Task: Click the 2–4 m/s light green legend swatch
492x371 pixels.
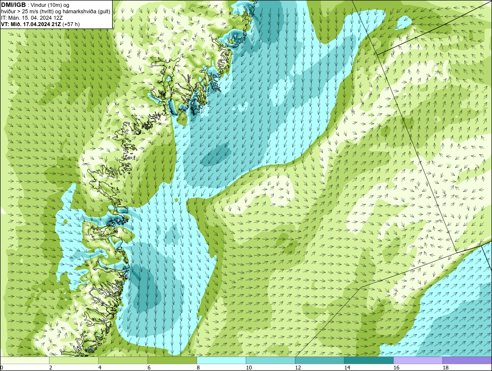Action: 74,360
